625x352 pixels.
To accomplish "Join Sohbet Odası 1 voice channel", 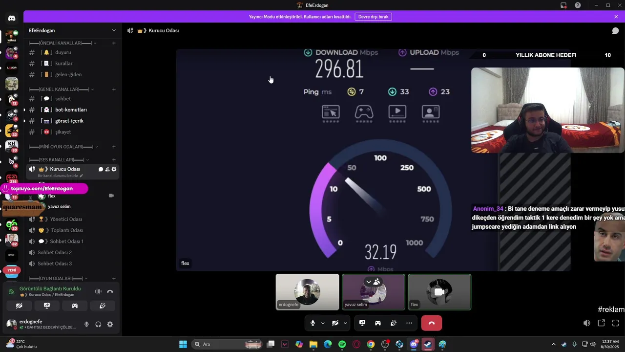I will 73,242.
